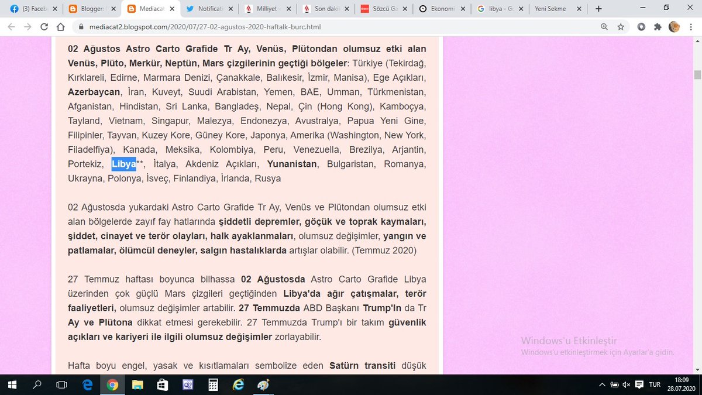
Task: View site security lock information
Action: (x=81, y=27)
